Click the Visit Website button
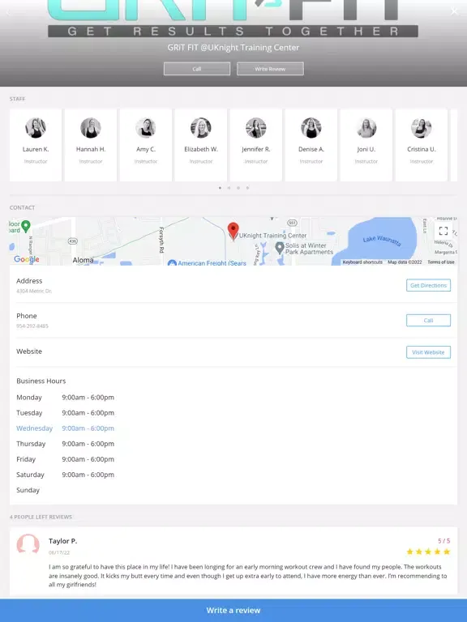 pyautogui.click(x=428, y=352)
